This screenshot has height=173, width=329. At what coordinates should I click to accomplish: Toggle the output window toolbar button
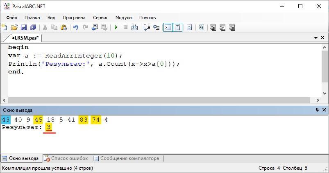pos(168,27)
